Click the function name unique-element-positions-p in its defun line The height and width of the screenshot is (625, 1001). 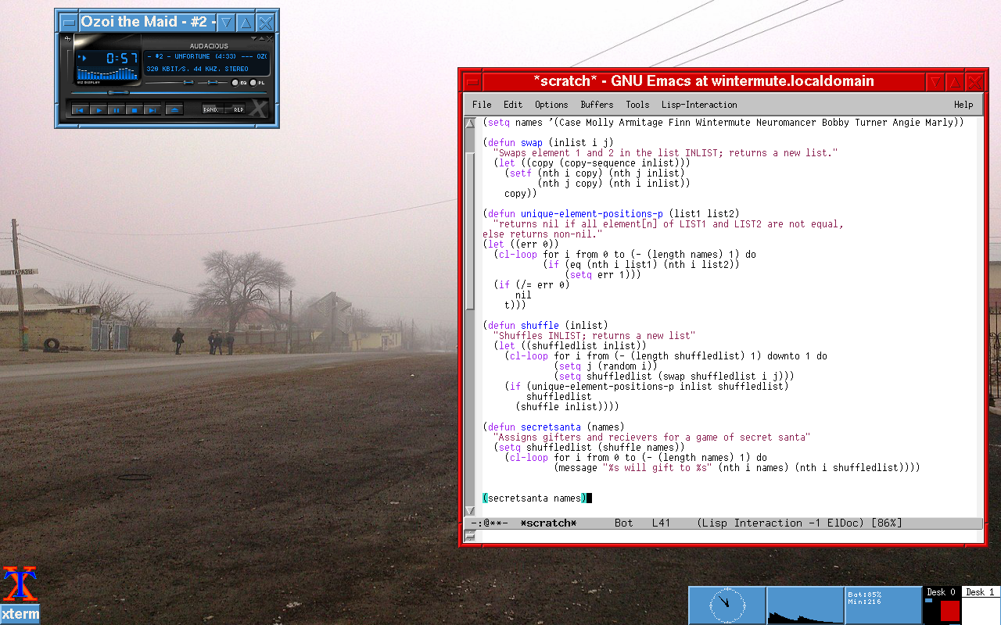[591, 213]
